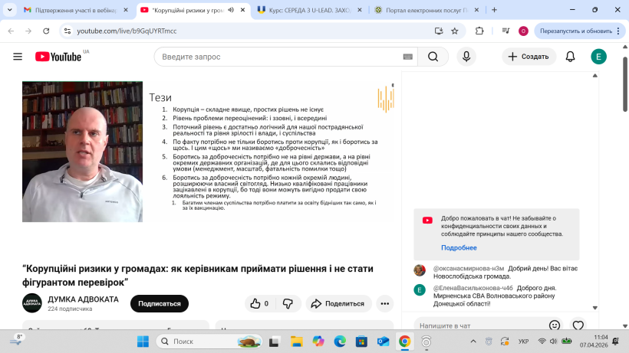Like the video with thumbs up

(x=259, y=304)
